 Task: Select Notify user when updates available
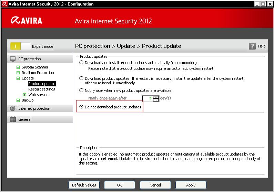coord(81,90)
